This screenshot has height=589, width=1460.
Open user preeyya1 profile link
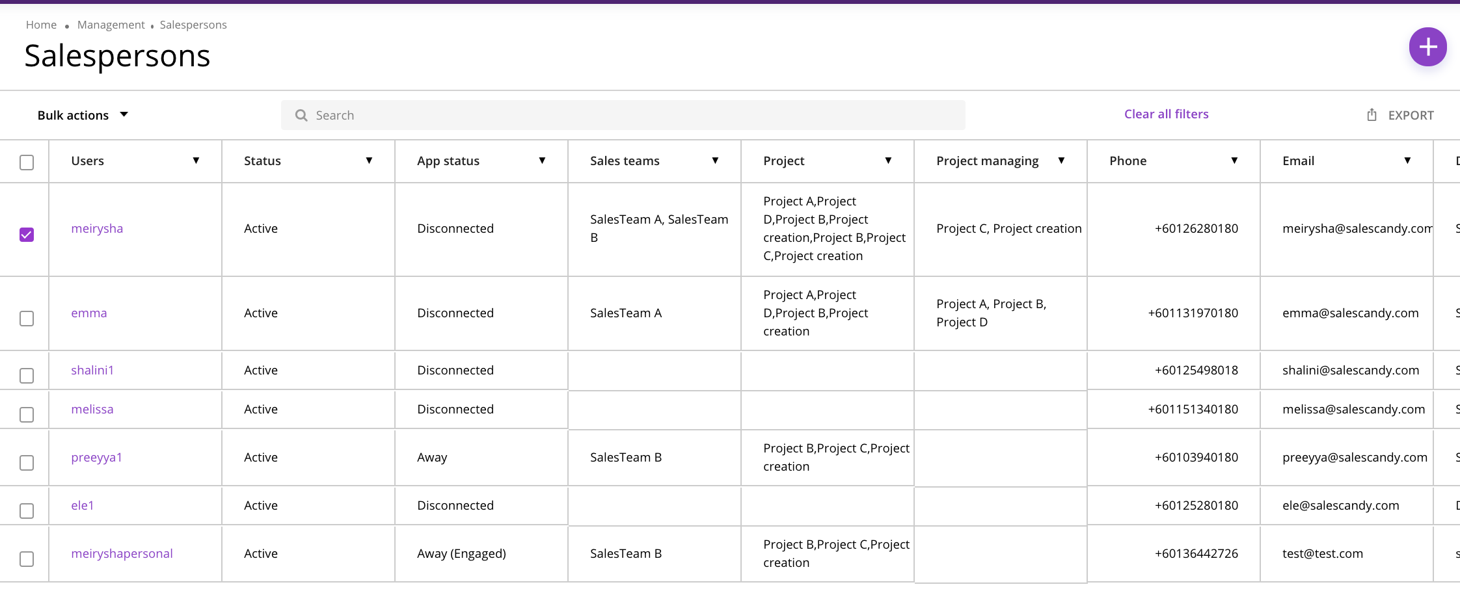point(96,457)
